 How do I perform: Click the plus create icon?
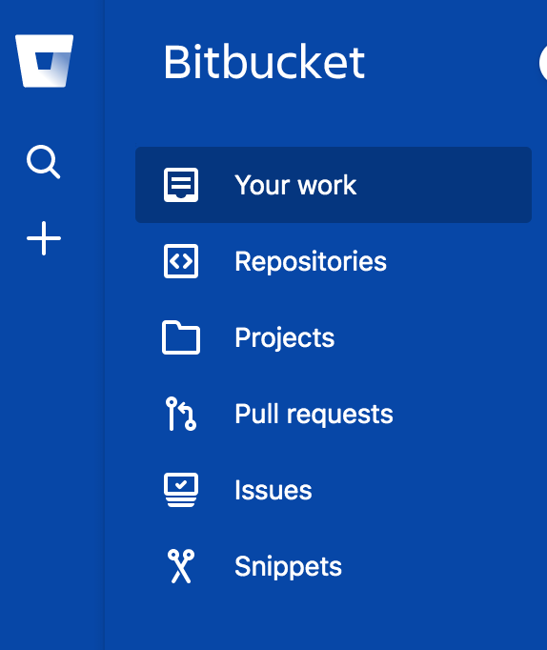(44, 238)
